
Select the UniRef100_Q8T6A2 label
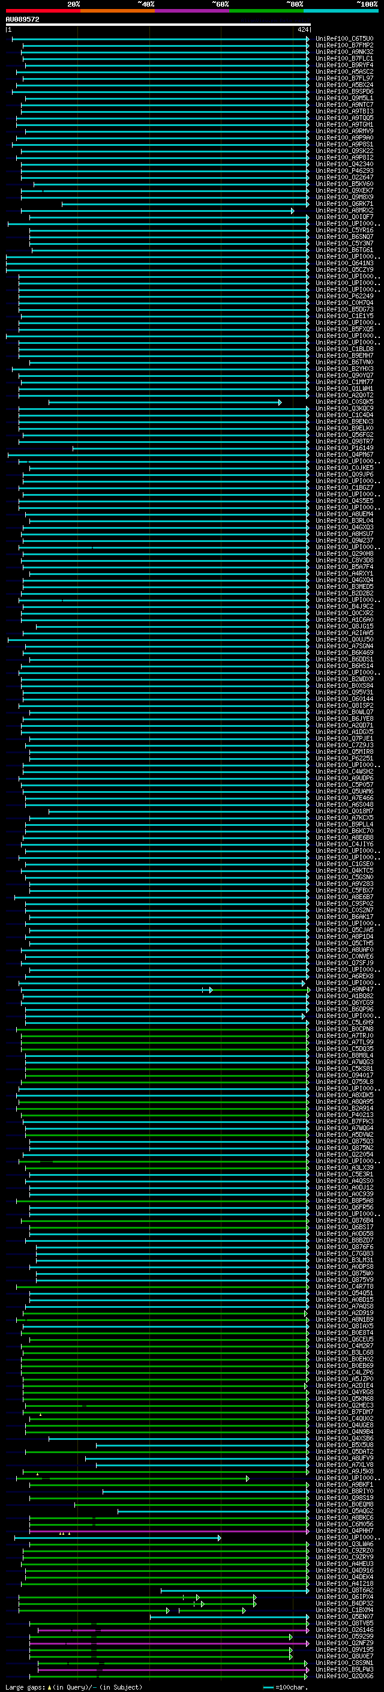(344, 1591)
